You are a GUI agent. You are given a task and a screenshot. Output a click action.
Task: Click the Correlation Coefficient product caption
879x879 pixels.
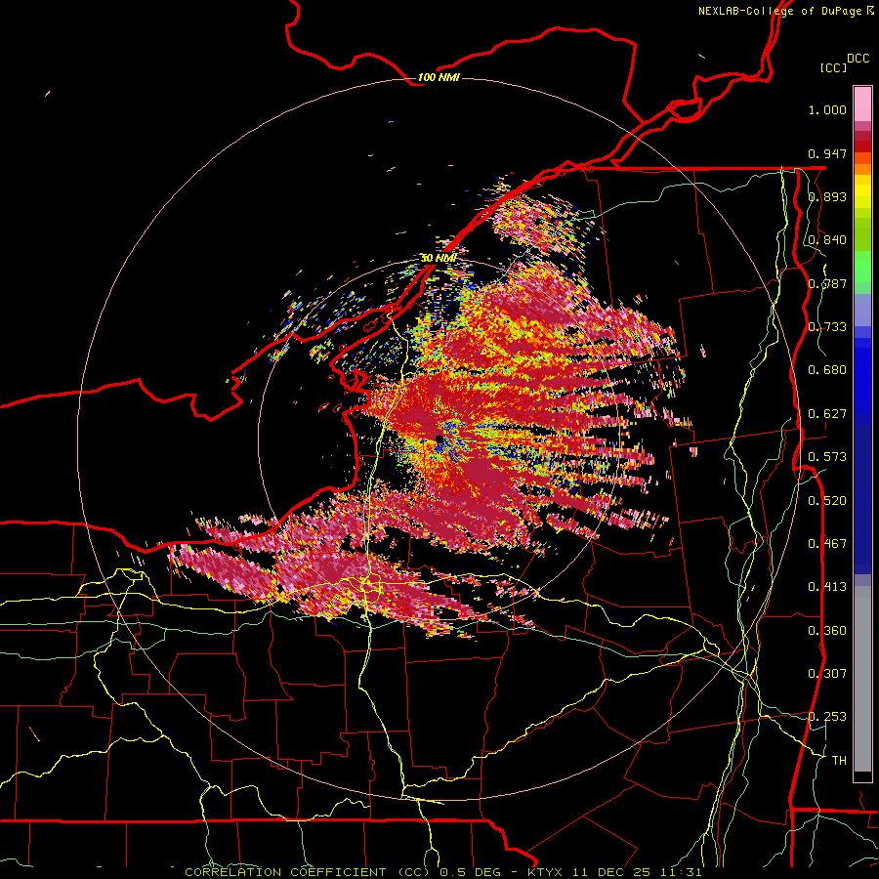click(x=442, y=872)
